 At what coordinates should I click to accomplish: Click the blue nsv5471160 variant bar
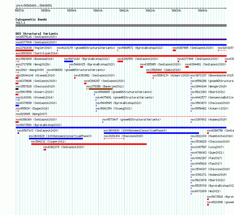click(x=69, y=61)
